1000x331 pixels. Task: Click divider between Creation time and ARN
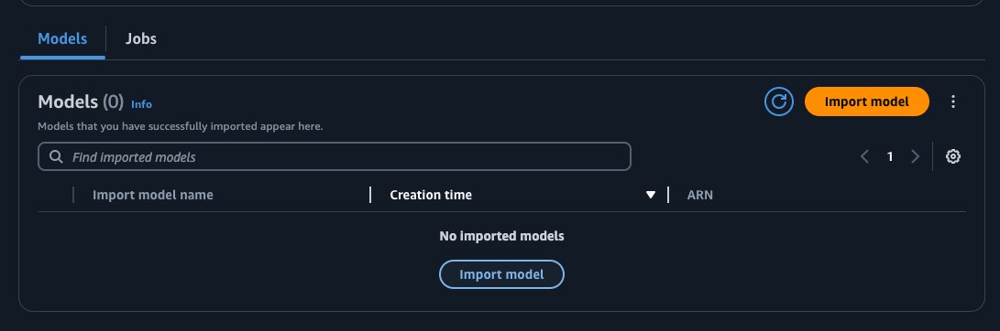click(668, 195)
